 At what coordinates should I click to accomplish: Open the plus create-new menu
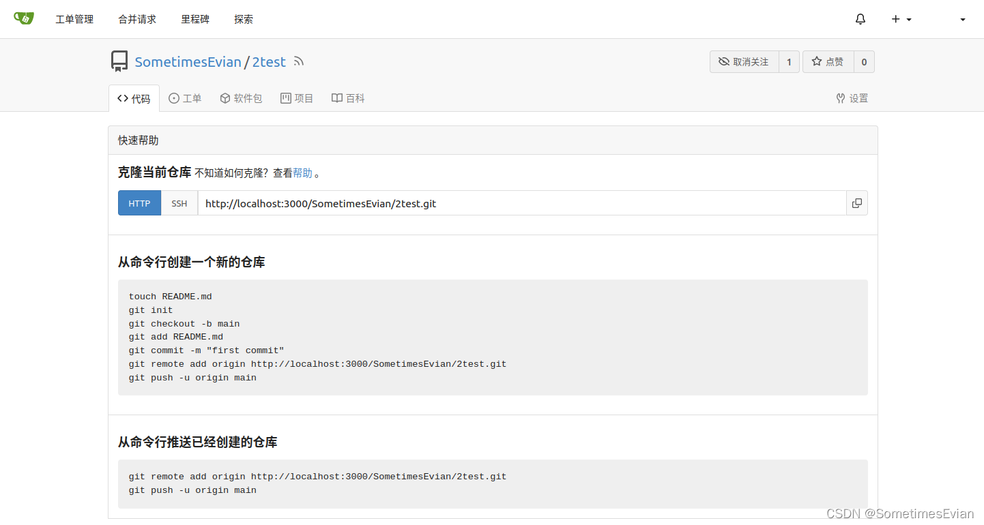[901, 19]
